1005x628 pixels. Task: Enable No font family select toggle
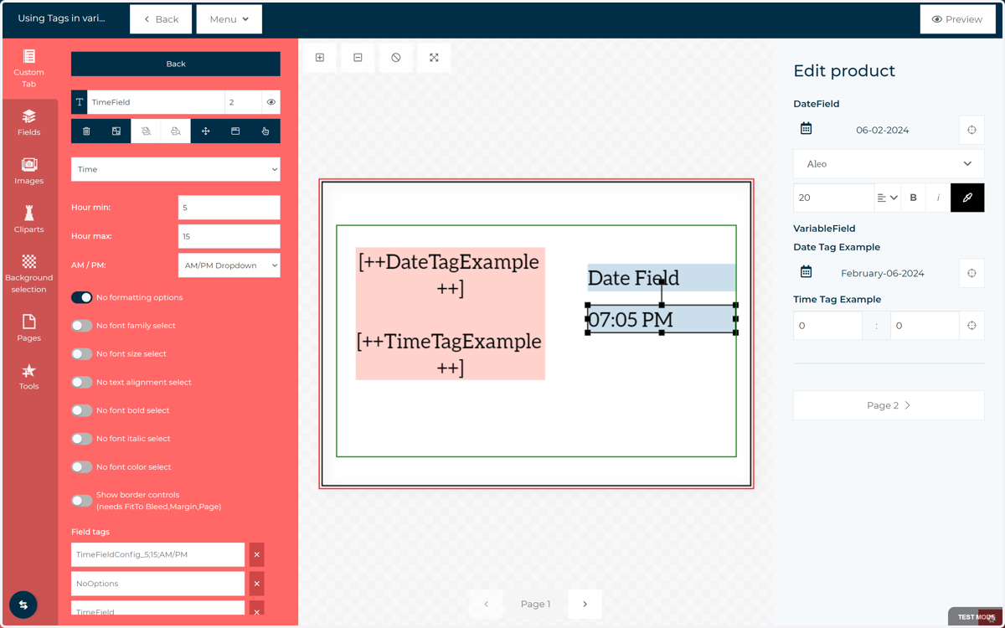point(82,326)
